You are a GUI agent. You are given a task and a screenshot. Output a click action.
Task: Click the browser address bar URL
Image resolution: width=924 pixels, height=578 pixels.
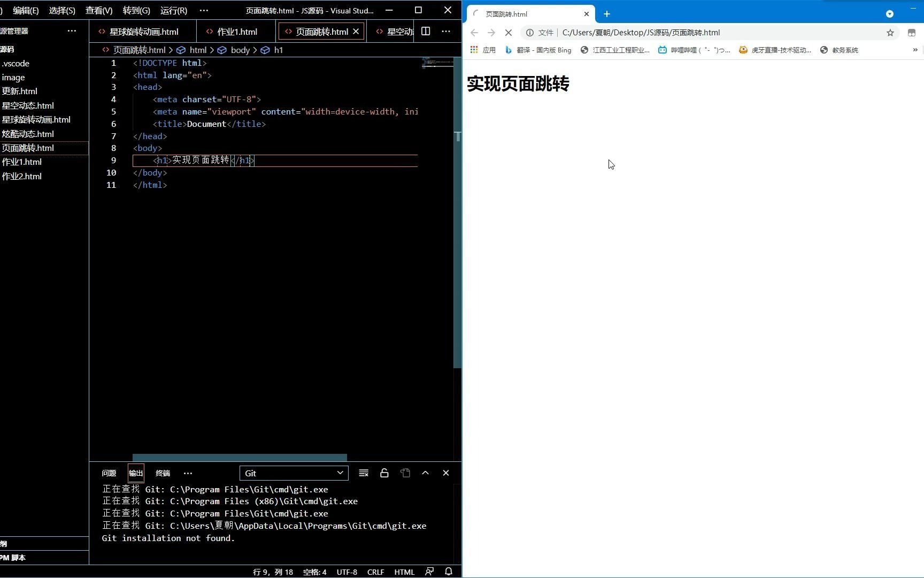(641, 33)
